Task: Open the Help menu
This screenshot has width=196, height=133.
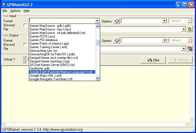Action: click(x=27, y=11)
